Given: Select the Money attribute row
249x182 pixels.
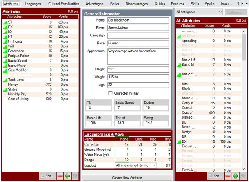Looking at the screenshot, I should coord(41,85).
